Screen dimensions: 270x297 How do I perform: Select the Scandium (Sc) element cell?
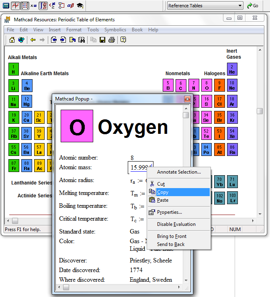[39, 117]
